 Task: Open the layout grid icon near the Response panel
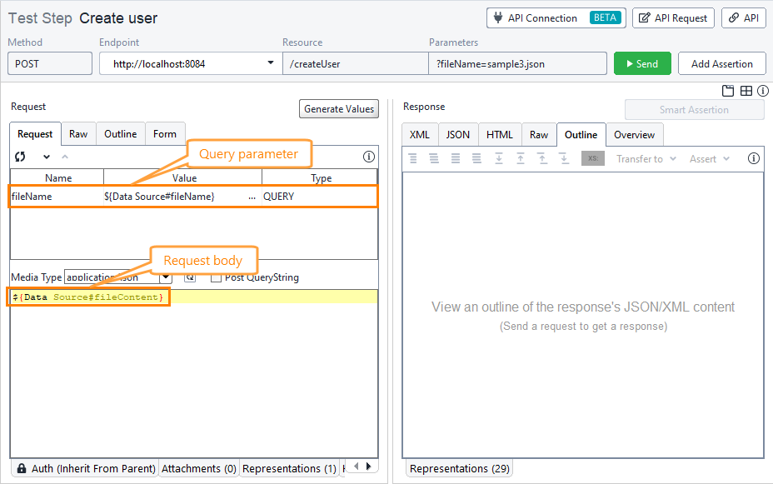click(745, 90)
